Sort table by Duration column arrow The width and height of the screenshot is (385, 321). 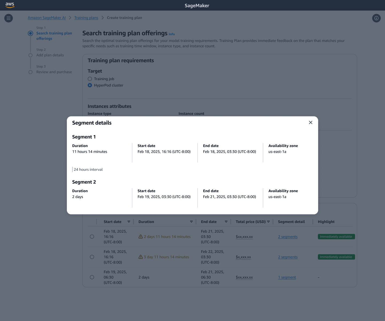[x=191, y=222]
